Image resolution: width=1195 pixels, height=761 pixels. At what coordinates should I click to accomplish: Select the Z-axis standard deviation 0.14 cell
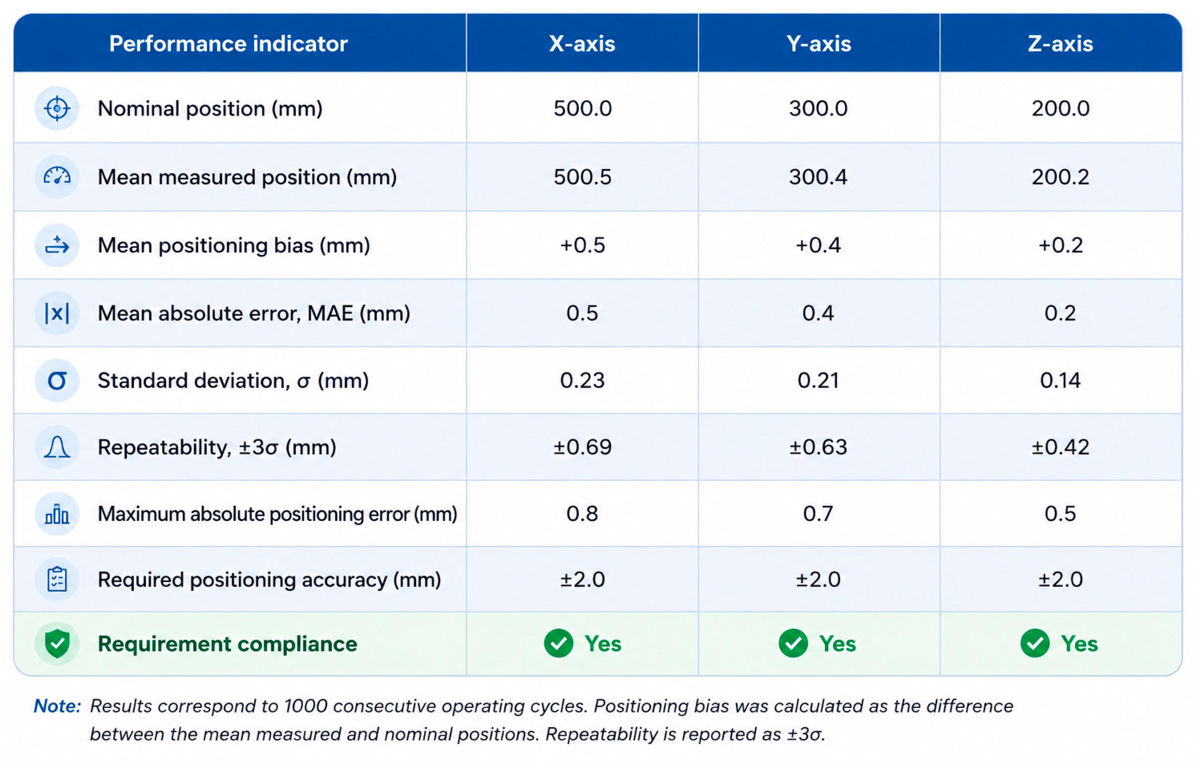click(x=1061, y=380)
